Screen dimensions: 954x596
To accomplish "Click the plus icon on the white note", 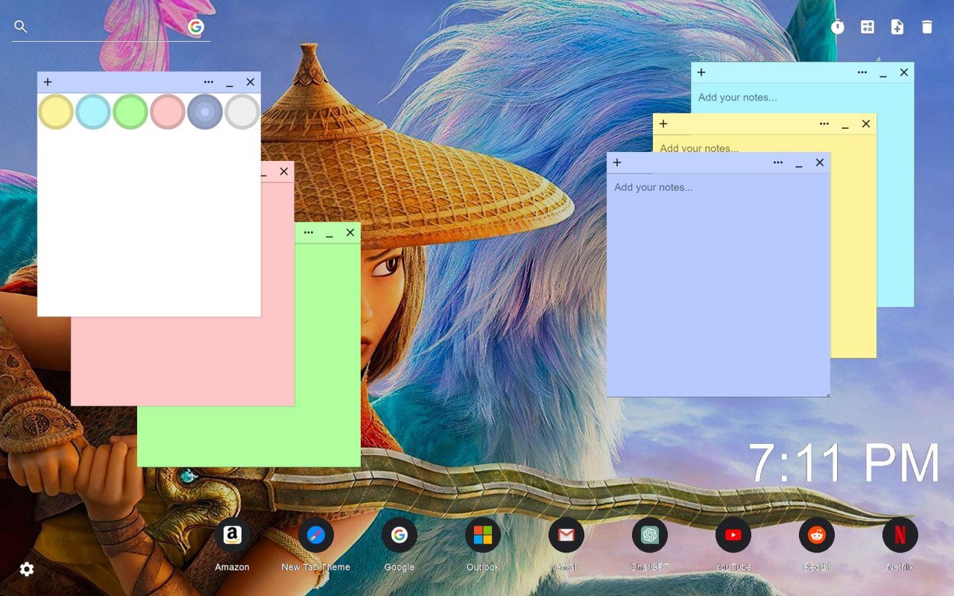I will [48, 82].
